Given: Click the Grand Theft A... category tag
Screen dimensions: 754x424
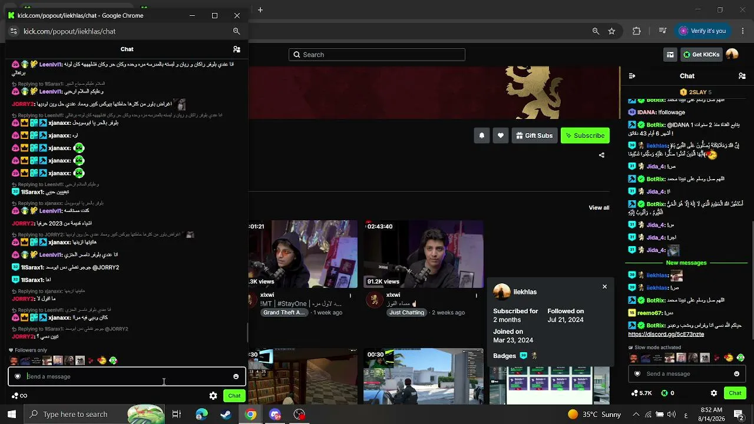Looking at the screenshot, I should click(285, 313).
